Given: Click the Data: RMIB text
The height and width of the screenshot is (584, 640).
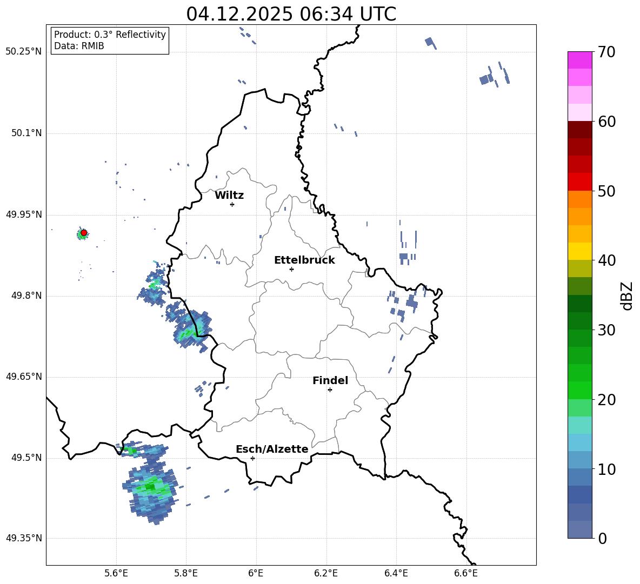Looking at the screenshot, I should tap(79, 46).
